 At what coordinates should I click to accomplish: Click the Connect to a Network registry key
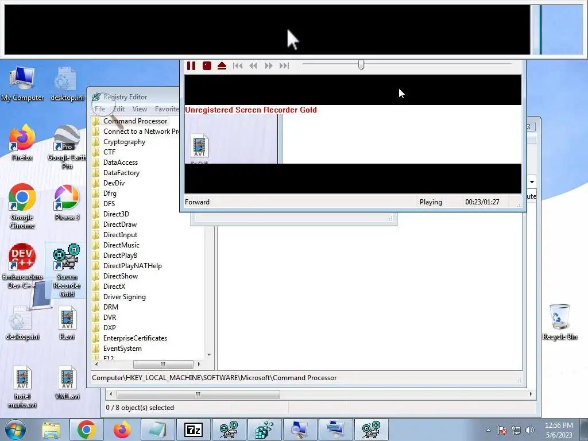tap(141, 131)
